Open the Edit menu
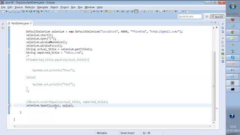Screen dimensions: 240x135 [x=10, y=7]
